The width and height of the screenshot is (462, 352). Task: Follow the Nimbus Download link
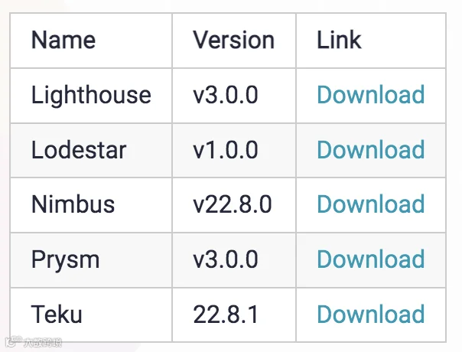point(371,204)
